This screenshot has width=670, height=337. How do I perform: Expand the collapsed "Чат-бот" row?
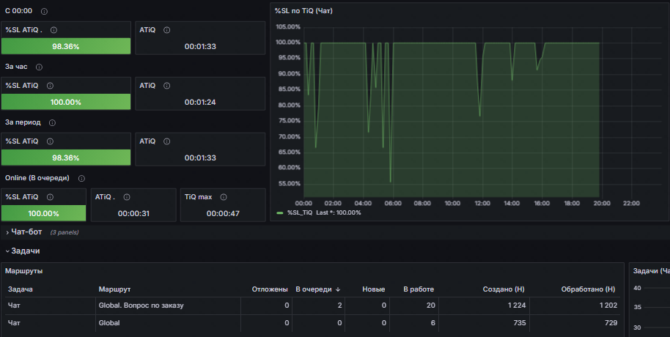click(x=27, y=232)
